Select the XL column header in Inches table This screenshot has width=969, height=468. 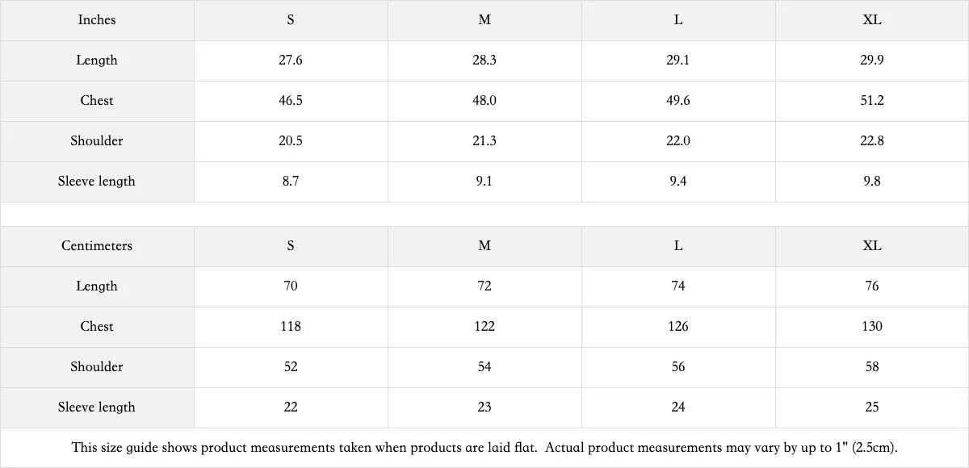tap(872, 20)
